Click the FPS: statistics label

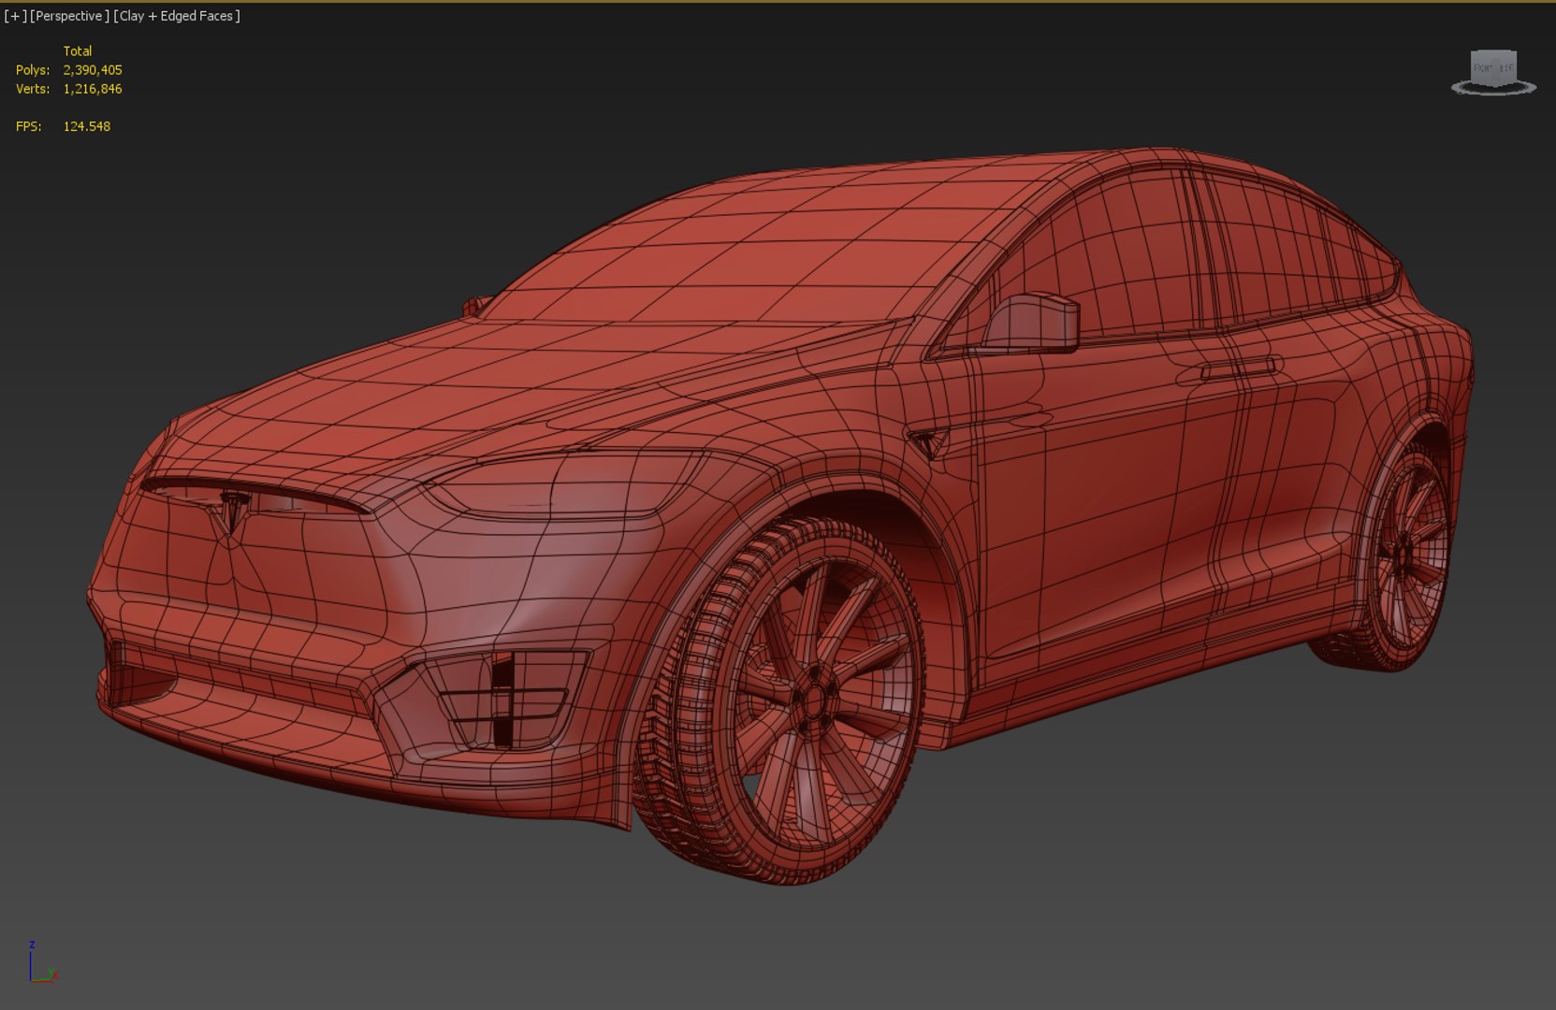click(29, 126)
